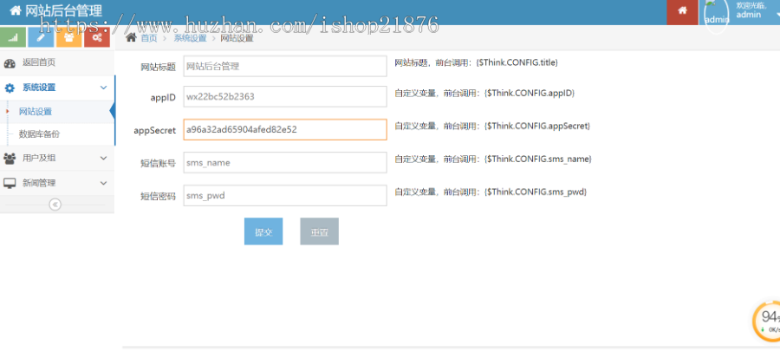Screen dimensions: 780x358
Task: Click the blue pencil shortcut button
Action: tap(41, 36)
